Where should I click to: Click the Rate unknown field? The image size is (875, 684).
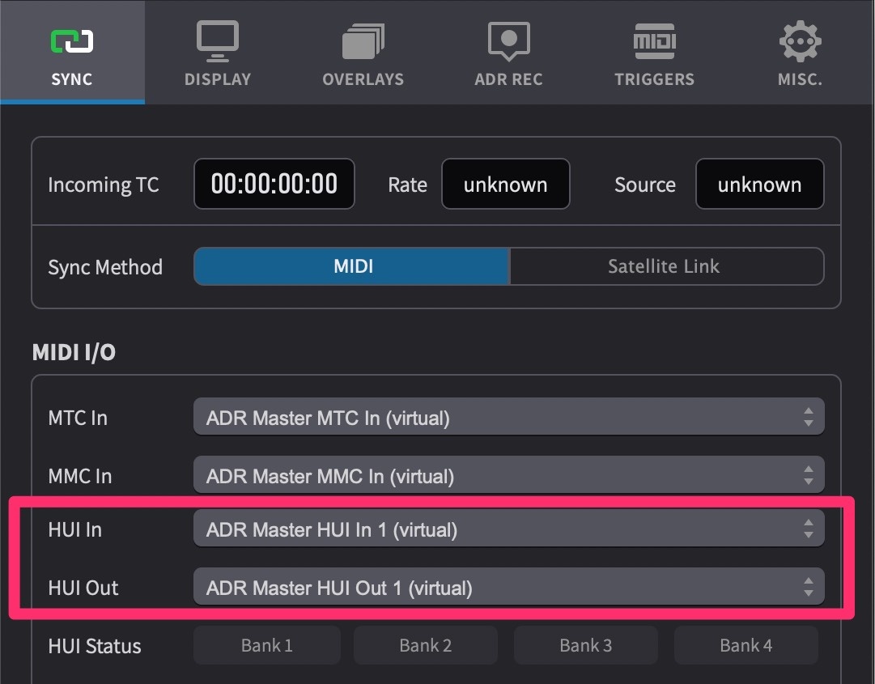(506, 184)
